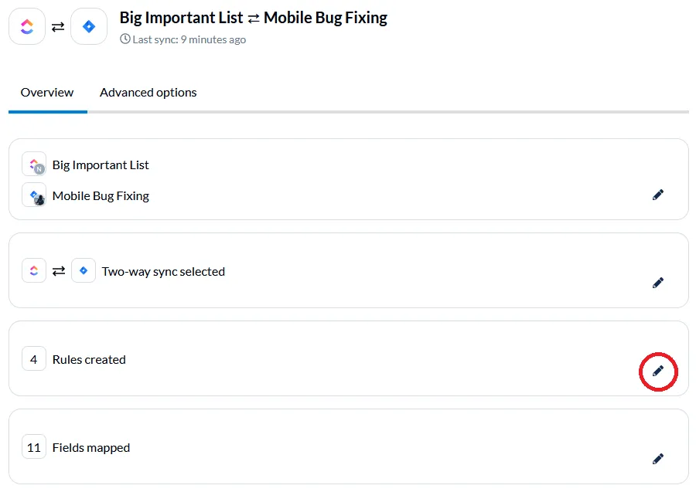Screen dimensions: 696x492
Task: Click the fields count badge showing 11
Action: tap(34, 447)
